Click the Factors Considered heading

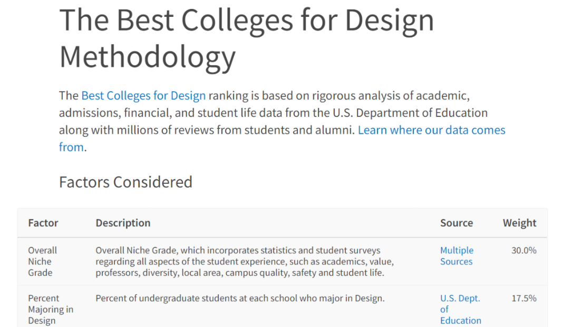(x=125, y=182)
